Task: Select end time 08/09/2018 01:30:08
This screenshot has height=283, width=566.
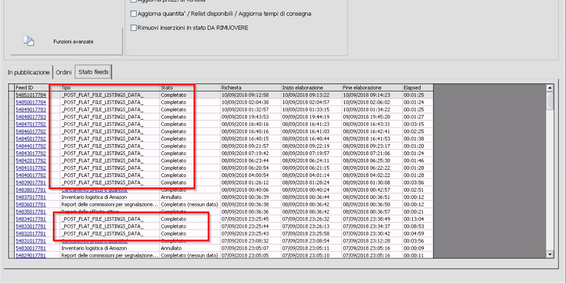Action: 366,182
